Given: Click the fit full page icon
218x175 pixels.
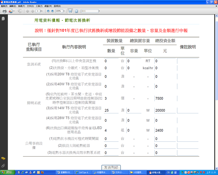Looking at the screenshot, I should click(x=76, y=11).
